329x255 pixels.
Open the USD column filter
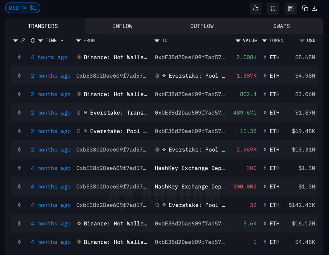pos(302,41)
